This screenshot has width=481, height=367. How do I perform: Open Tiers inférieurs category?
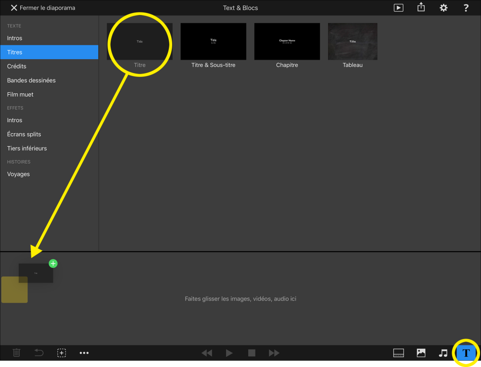[49, 149]
